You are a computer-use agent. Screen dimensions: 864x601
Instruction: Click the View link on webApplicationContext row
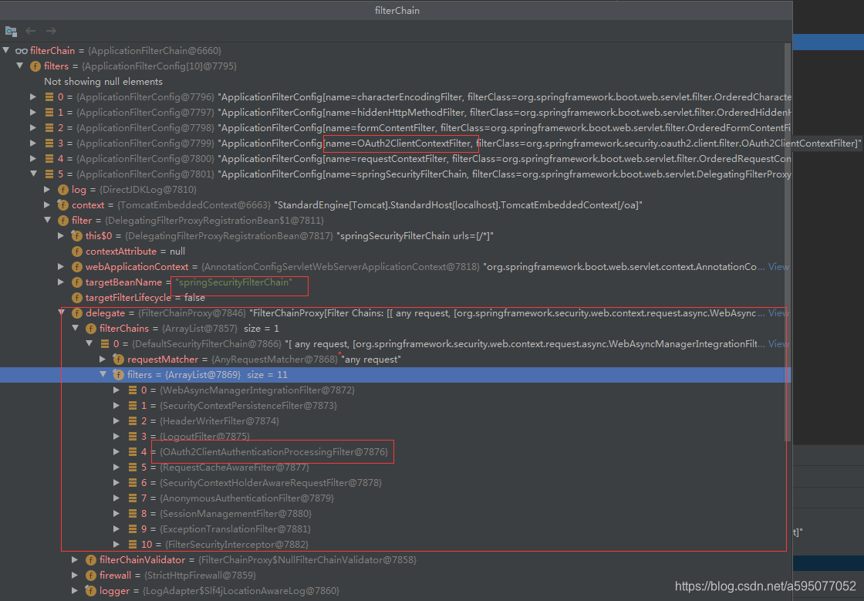[x=778, y=266]
